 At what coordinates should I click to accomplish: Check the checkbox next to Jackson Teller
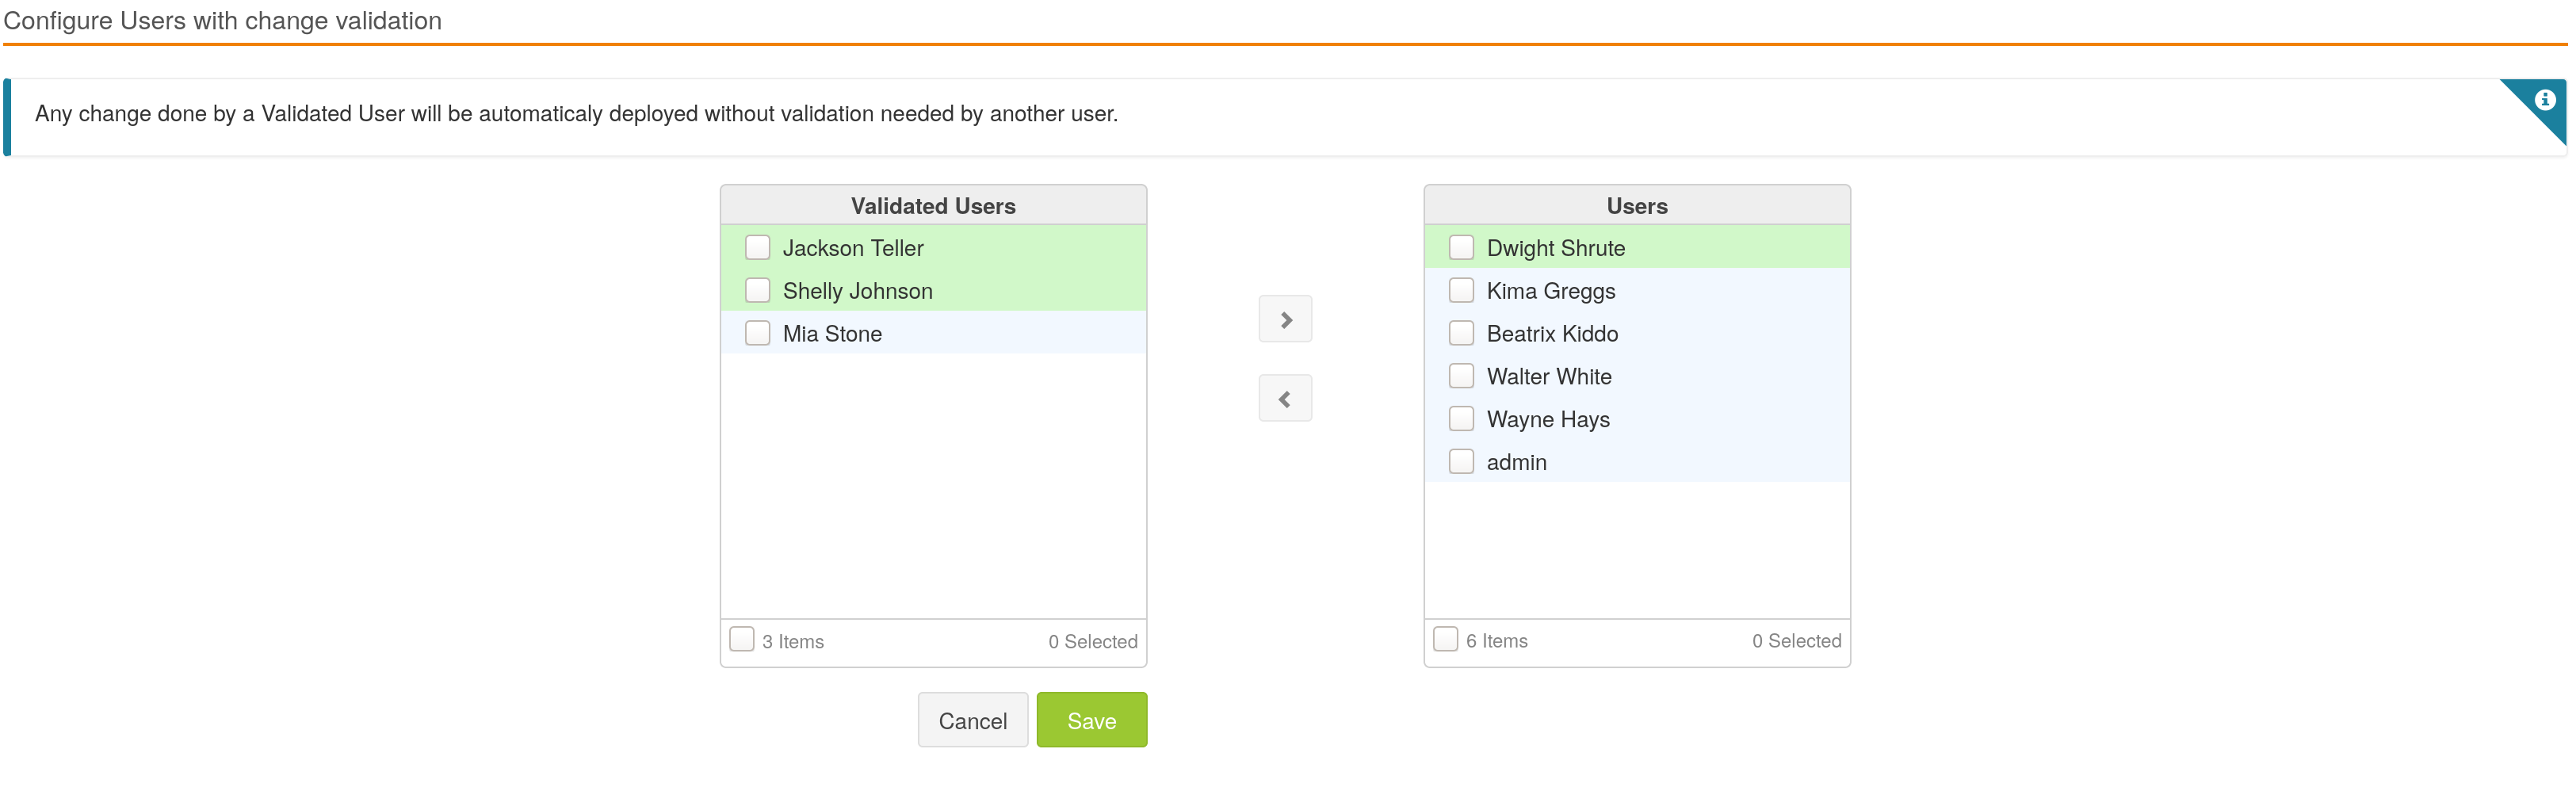[x=757, y=247]
